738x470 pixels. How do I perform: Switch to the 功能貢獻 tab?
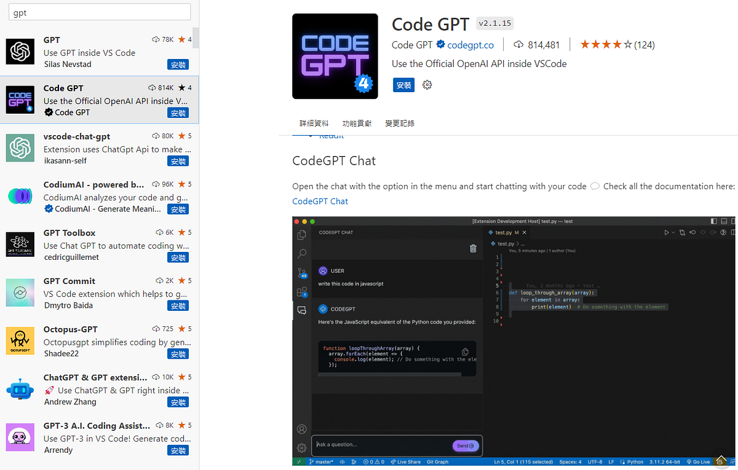click(x=357, y=123)
